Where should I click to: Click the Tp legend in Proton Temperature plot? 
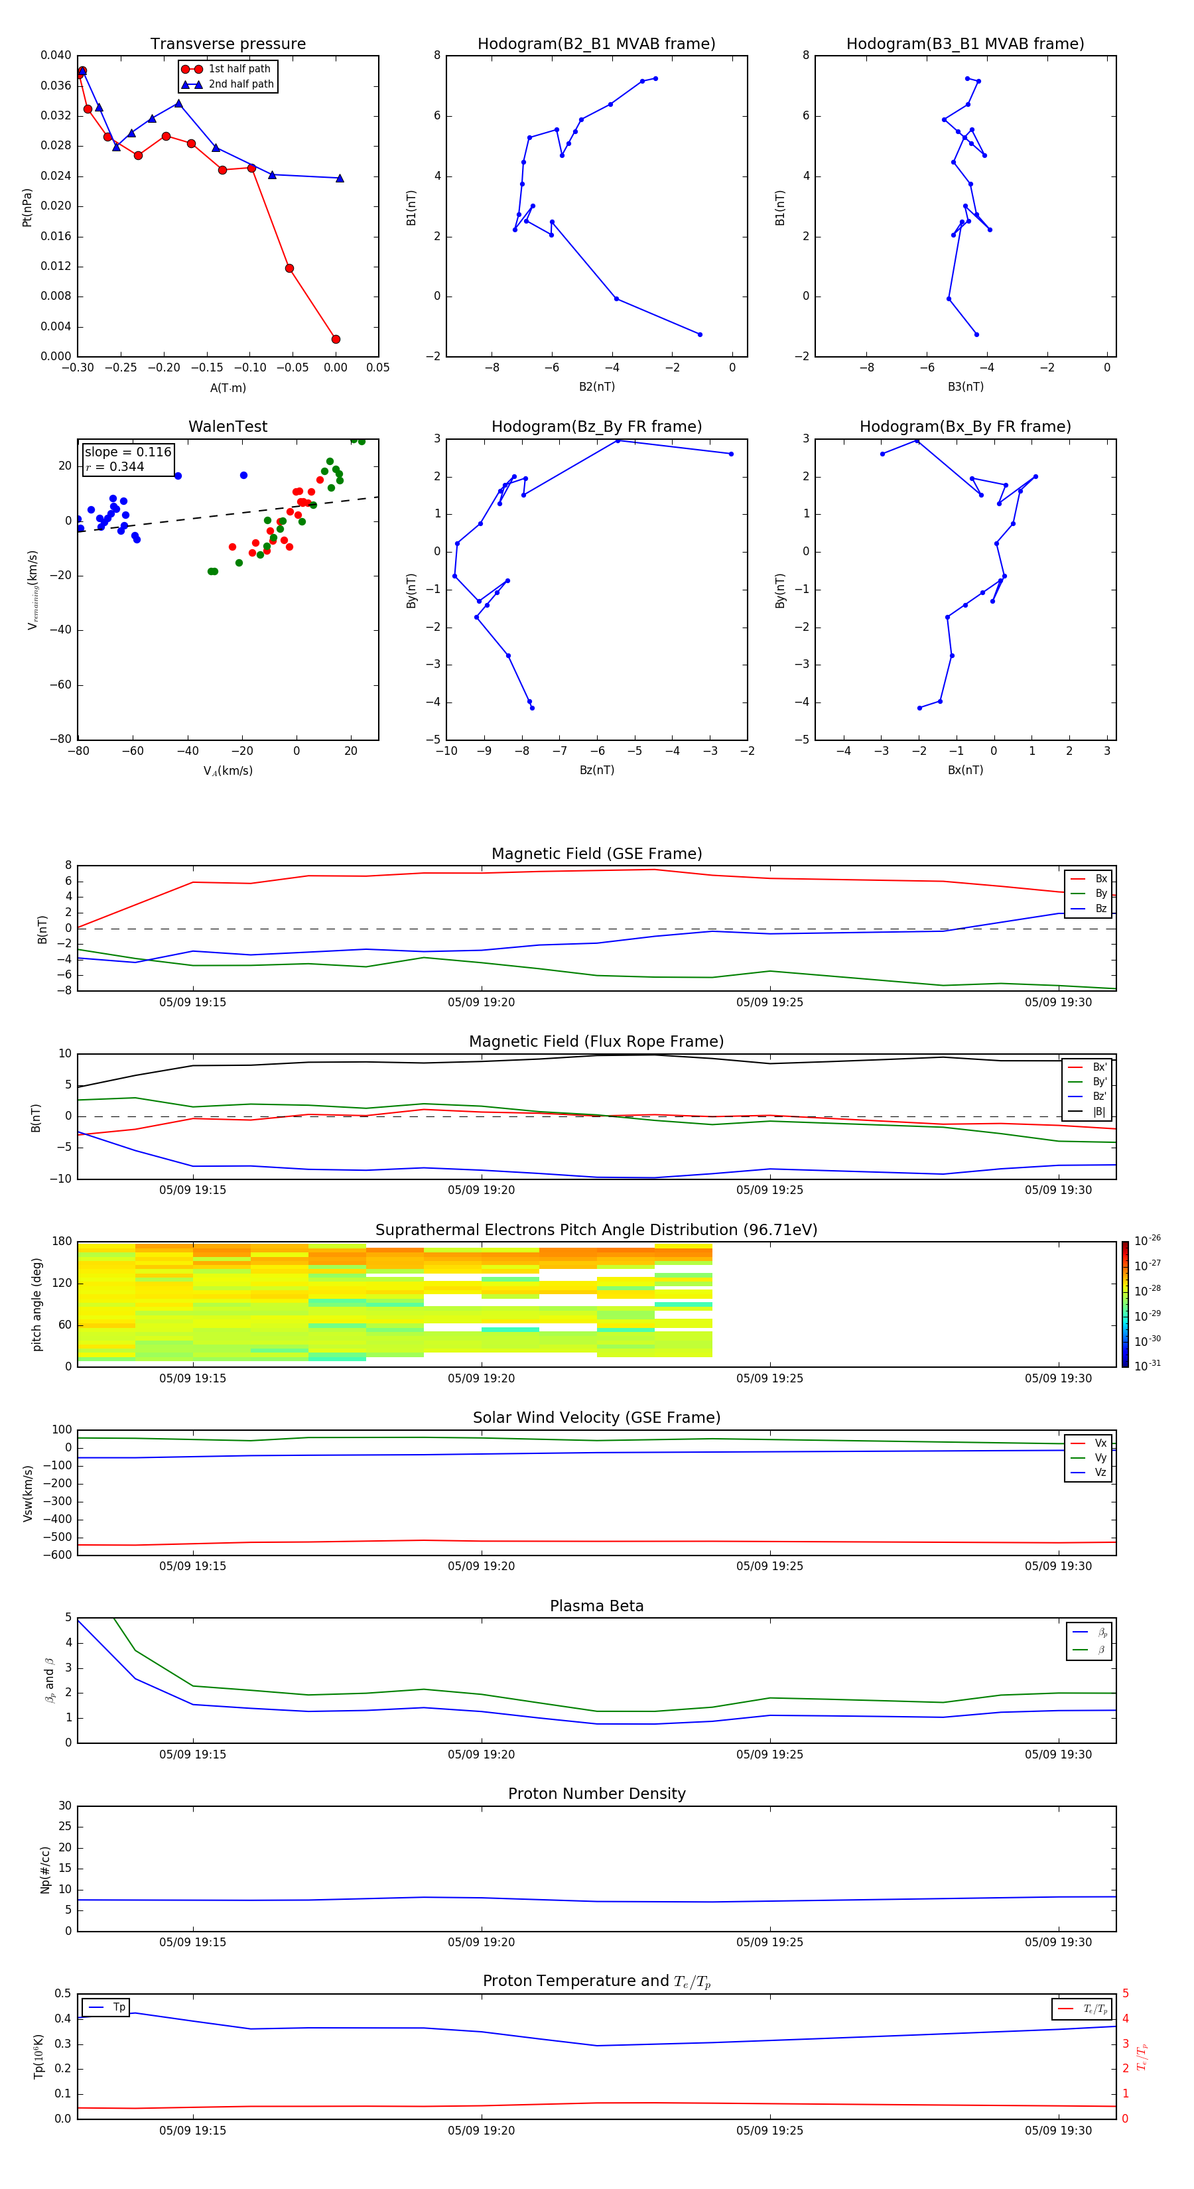coord(105,2007)
